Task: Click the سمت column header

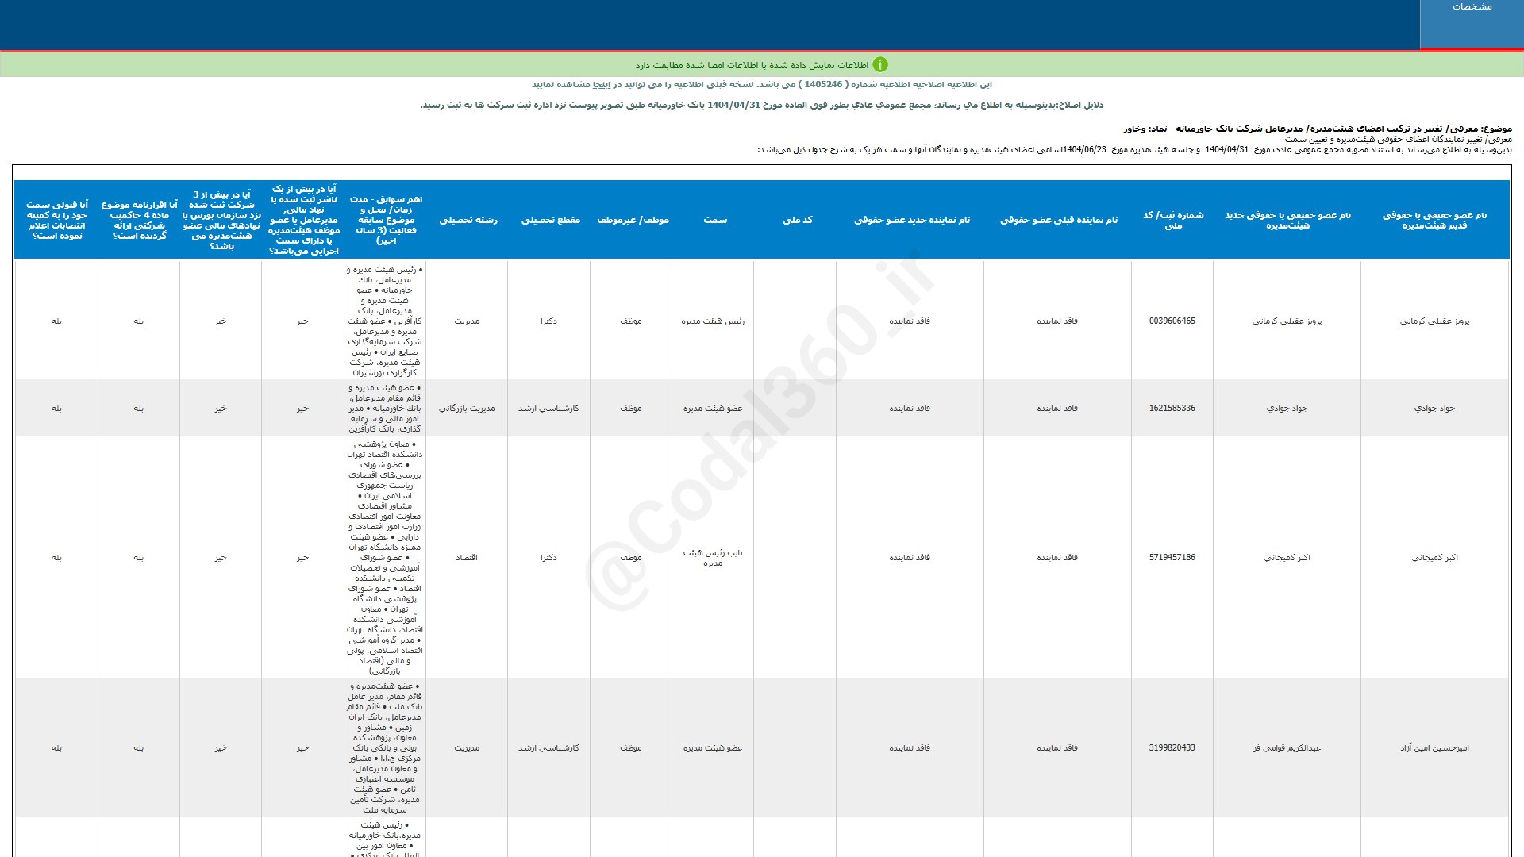Action: click(x=714, y=221)
